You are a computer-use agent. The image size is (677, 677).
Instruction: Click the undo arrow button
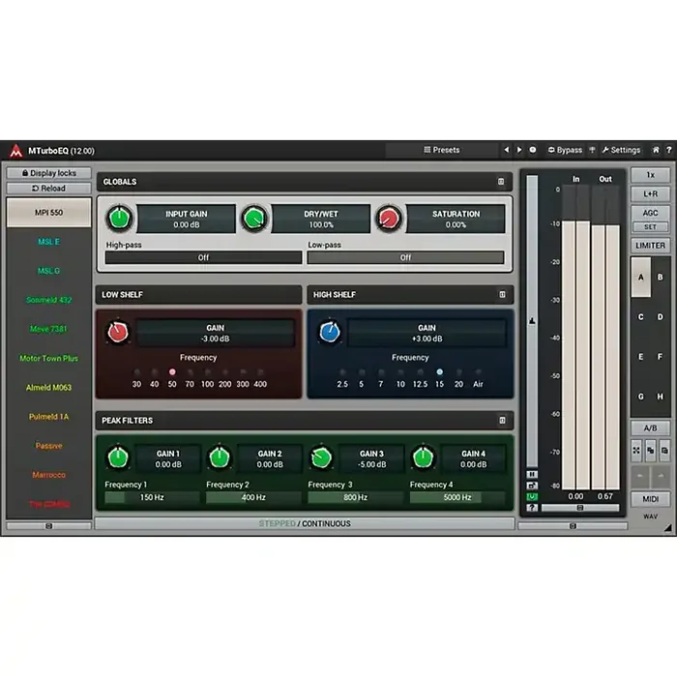[640, 476]
